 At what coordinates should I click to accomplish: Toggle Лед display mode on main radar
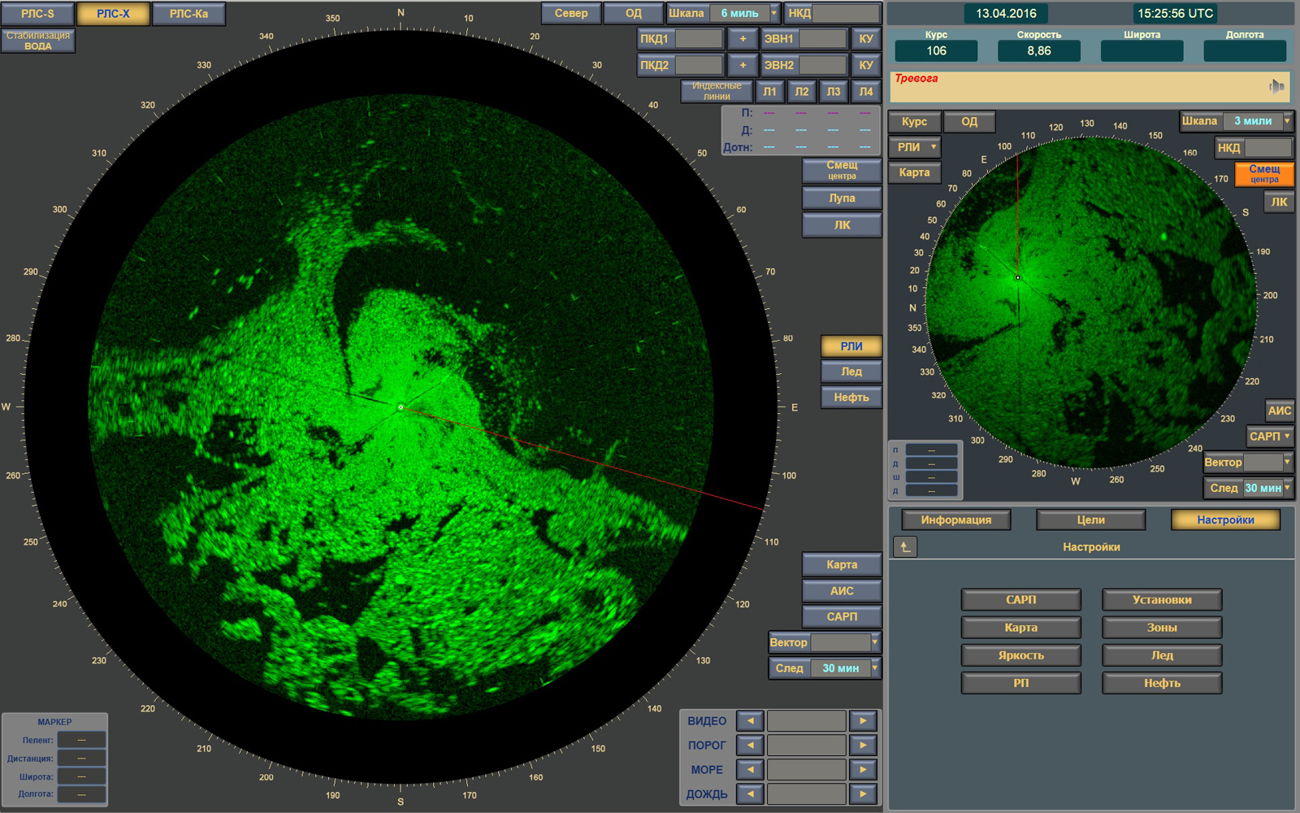[x=851, y=372]
